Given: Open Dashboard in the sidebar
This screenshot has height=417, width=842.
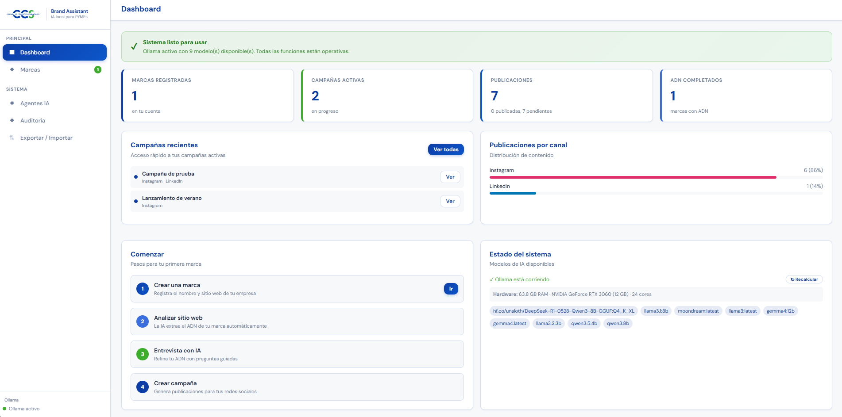Looking at the screenshot, I should tap(54, 52).
